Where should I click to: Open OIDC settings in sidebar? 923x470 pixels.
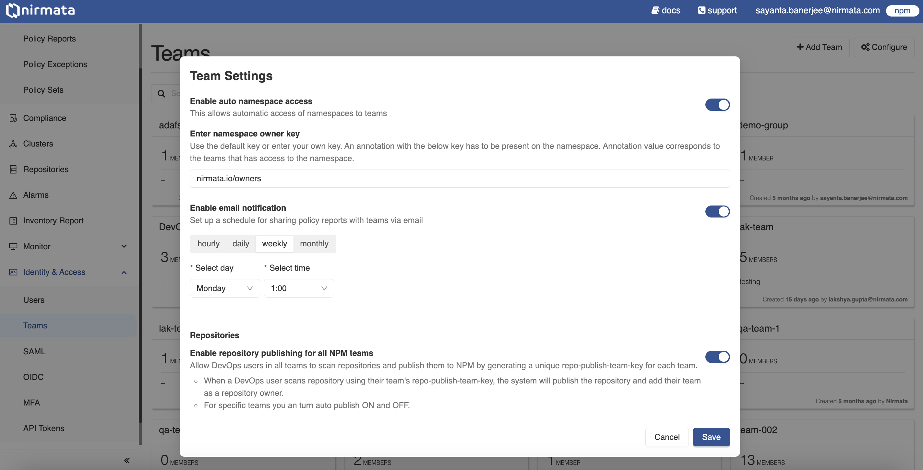coord(33,377)
